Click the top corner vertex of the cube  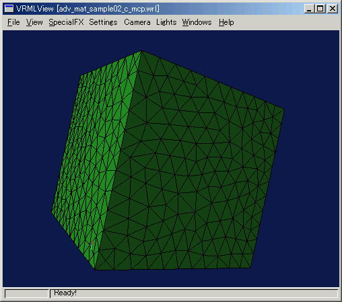141,51
